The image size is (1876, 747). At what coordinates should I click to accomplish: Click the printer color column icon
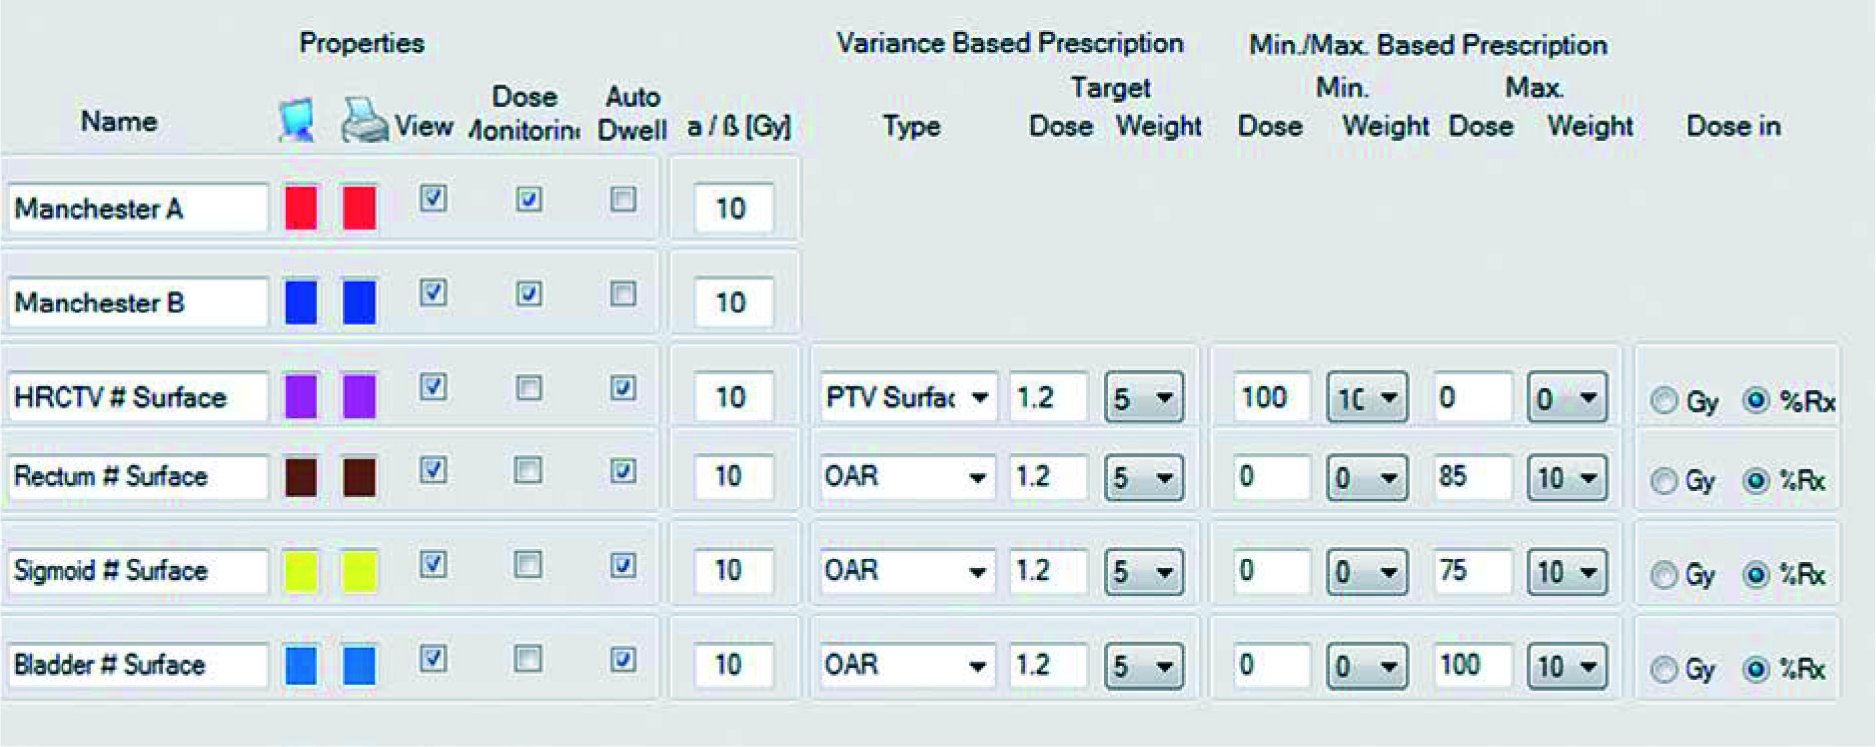coord(364,121)
